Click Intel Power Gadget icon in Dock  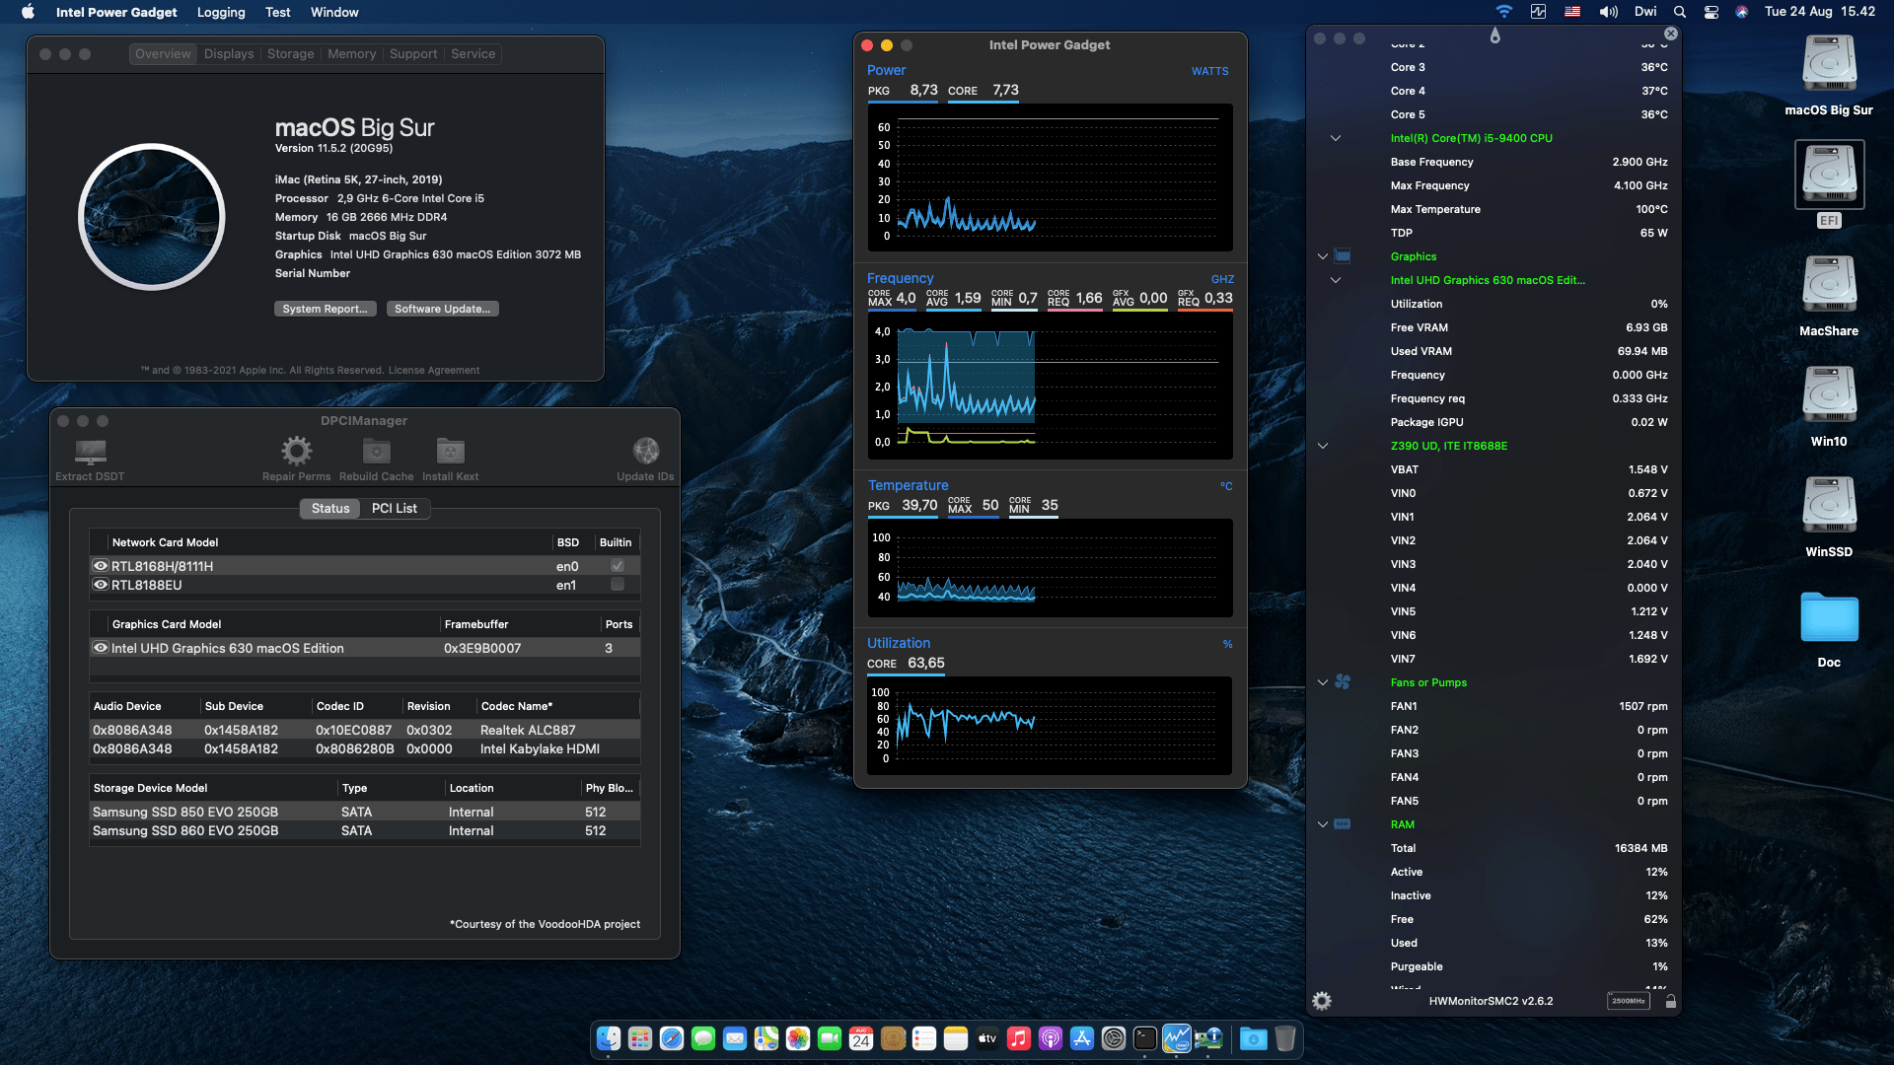tap(1176, 1038)
